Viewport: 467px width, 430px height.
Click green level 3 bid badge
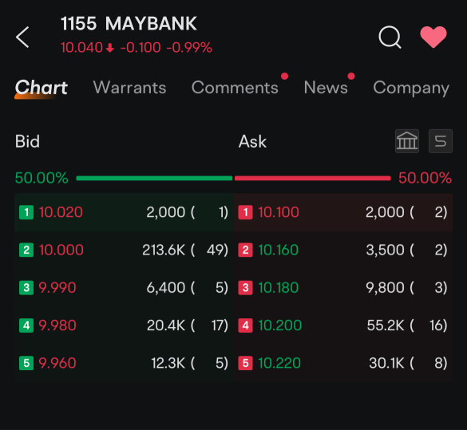coord(26,288)
